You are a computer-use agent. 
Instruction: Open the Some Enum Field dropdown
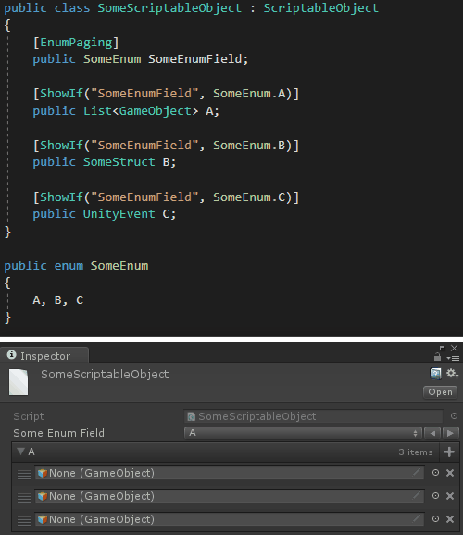[303, 433]
